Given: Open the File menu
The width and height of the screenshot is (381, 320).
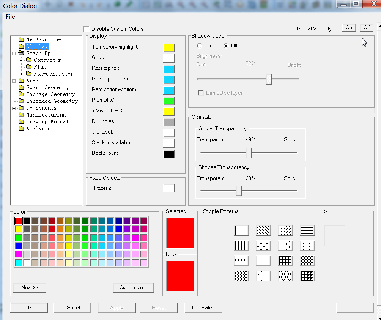Looking at the screenshot, I should point(10,17).
